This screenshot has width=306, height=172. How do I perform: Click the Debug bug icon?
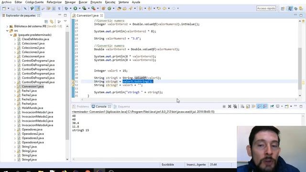66,9
